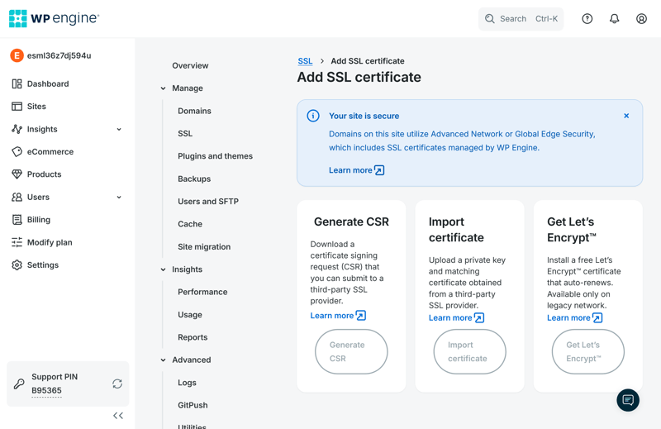Image resolution: width=661 pixels, height=429 pixels.
Task: Collapse the Advanced section chevron
Action: pyautogui.click(x=163, y=360)
